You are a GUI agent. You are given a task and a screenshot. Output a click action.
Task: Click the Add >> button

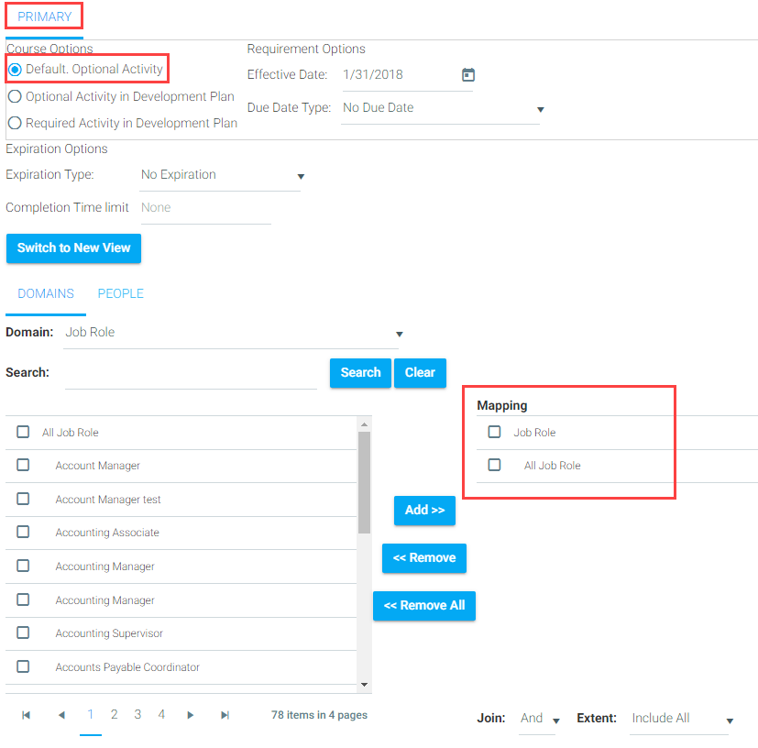pyautogui.click(x=424, y=510)
